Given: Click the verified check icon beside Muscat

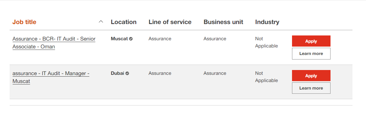Looking at the screenshot, I should tap(131, 39).
